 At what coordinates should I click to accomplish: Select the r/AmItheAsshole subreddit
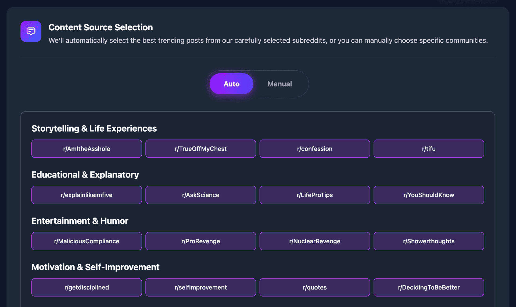[87, 149]
